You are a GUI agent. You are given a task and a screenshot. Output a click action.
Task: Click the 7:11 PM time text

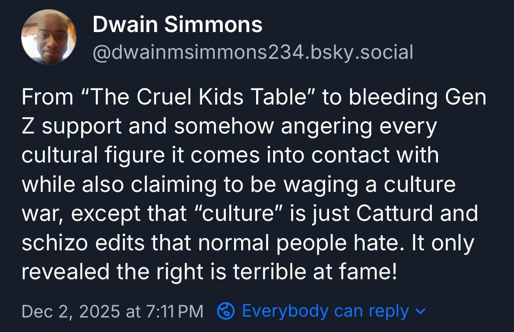pyautogui.click(x=173, y=311)
